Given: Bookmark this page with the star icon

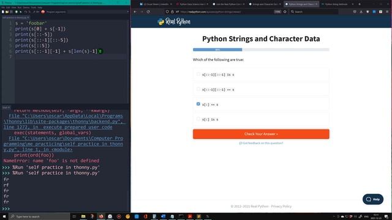Looking at the screenshot, I should click(285, 12).
